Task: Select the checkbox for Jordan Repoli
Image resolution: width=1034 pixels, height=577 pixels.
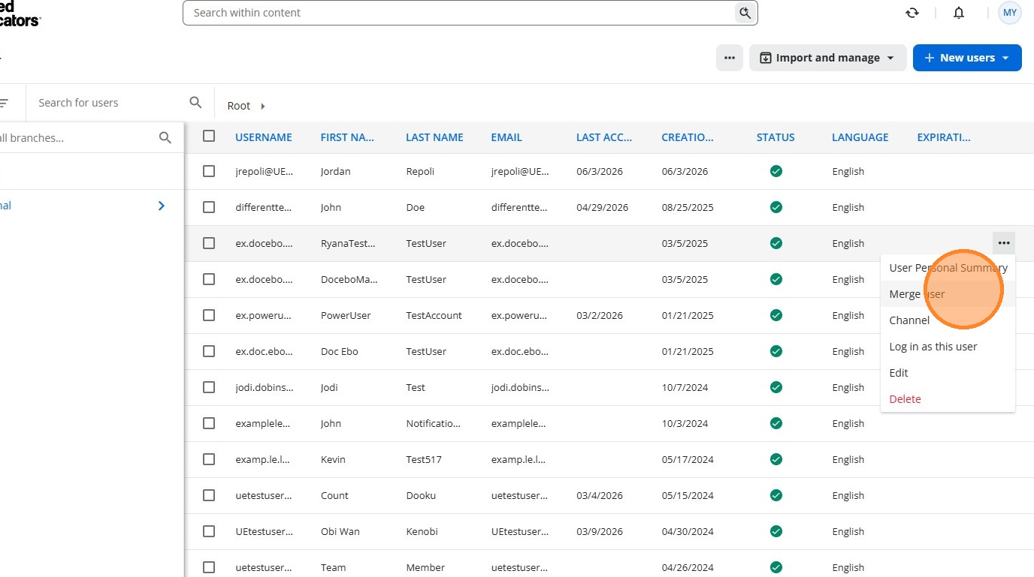Action: tap(209, 171)
